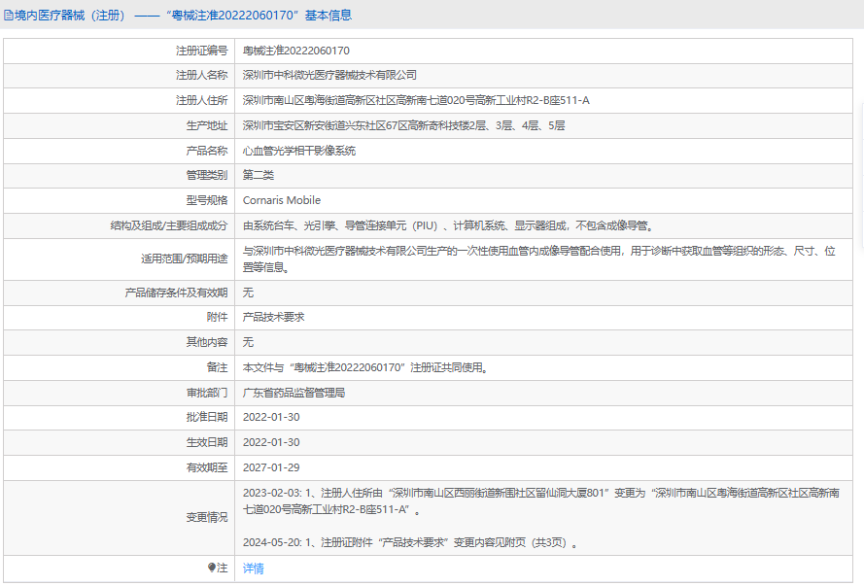Select approving department 广东省药品监督管理局
864x586 pixels.
[x=294, y=394]
